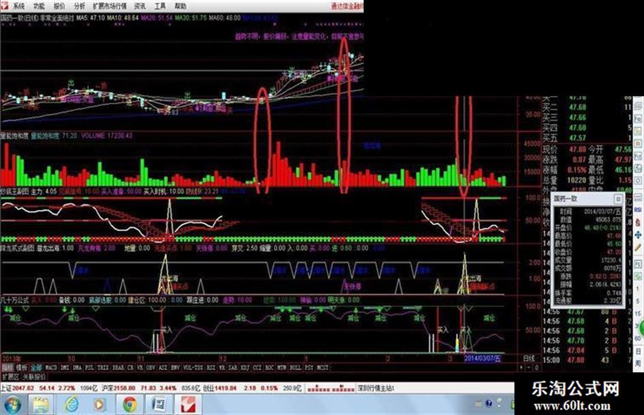Click the Fe icon in right sidebar
Viewport: 644px width, 415px height.
coord(638,119)
